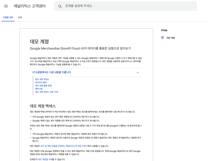Click the 데모 계정 page heading

39,41
